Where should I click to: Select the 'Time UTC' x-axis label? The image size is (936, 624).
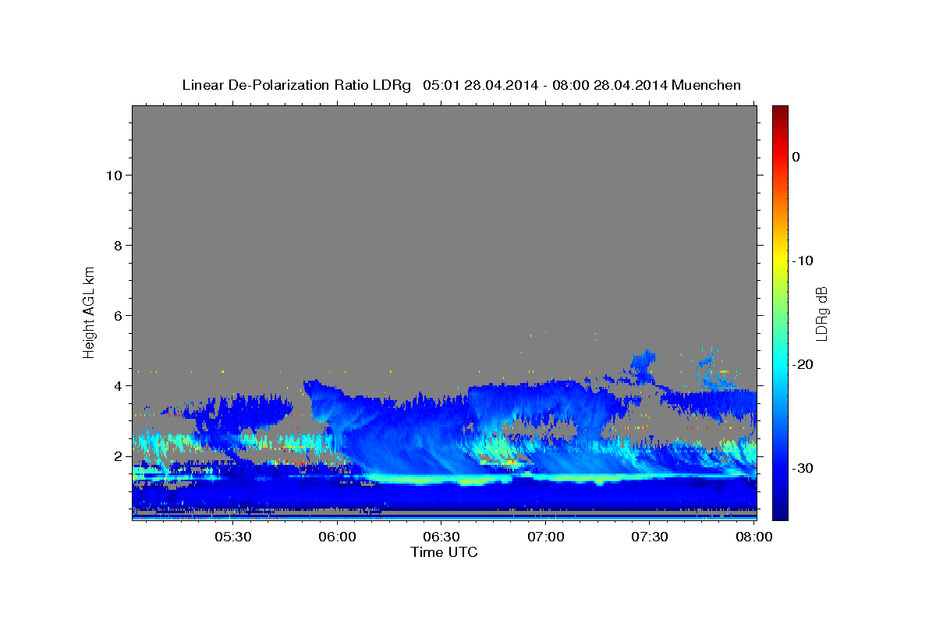tap(444, 552)
